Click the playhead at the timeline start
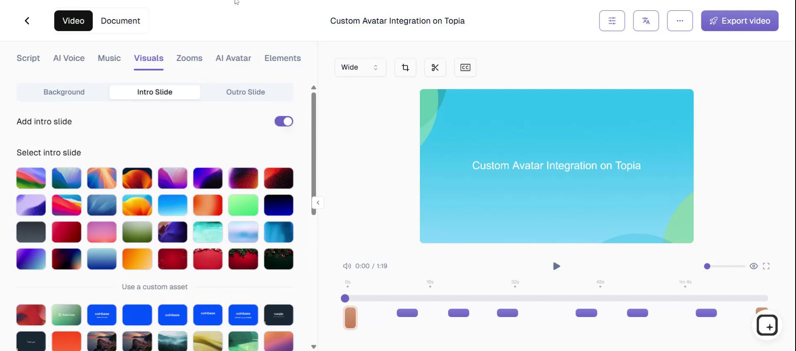This screenshot has width=796, height=351. [x=345, y=298]
